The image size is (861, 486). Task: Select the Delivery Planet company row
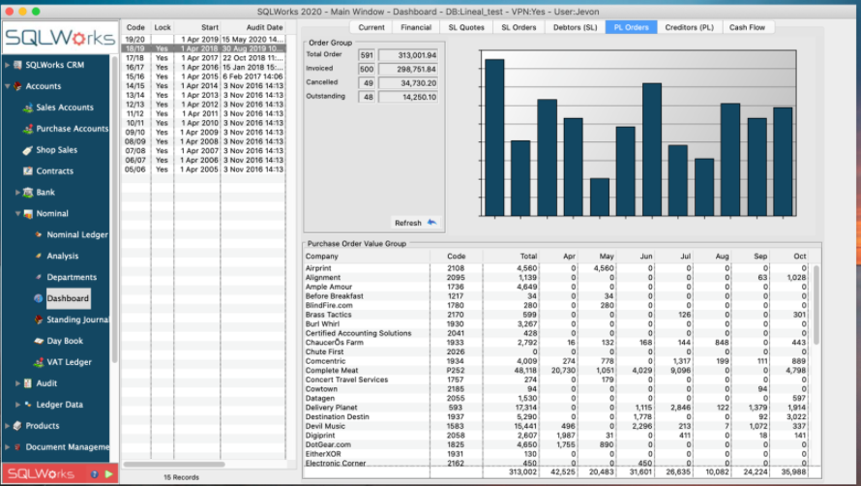pos(557,408)
